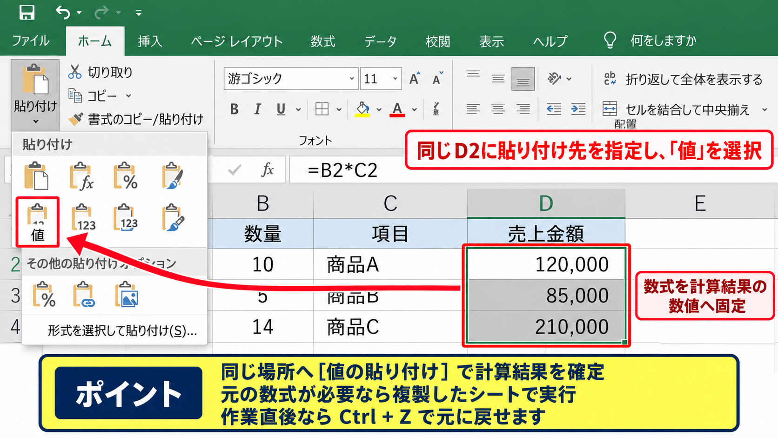Image resolution: width=778 pixels, height=438 pixels.
Task: Toggle Underline formatting
Action: click(x=281, y=109)
